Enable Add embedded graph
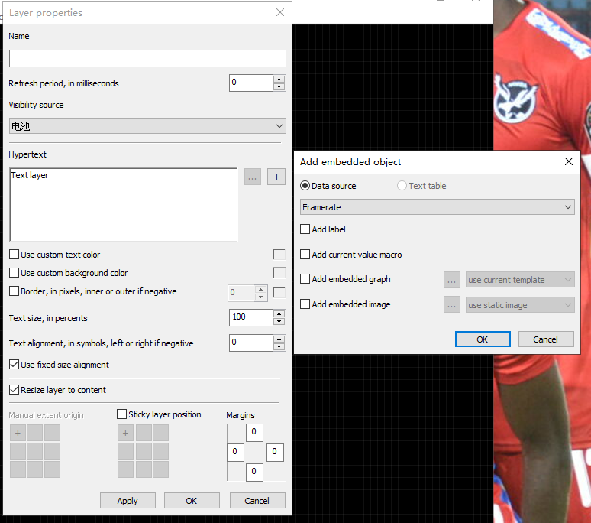 coord(305,279)
